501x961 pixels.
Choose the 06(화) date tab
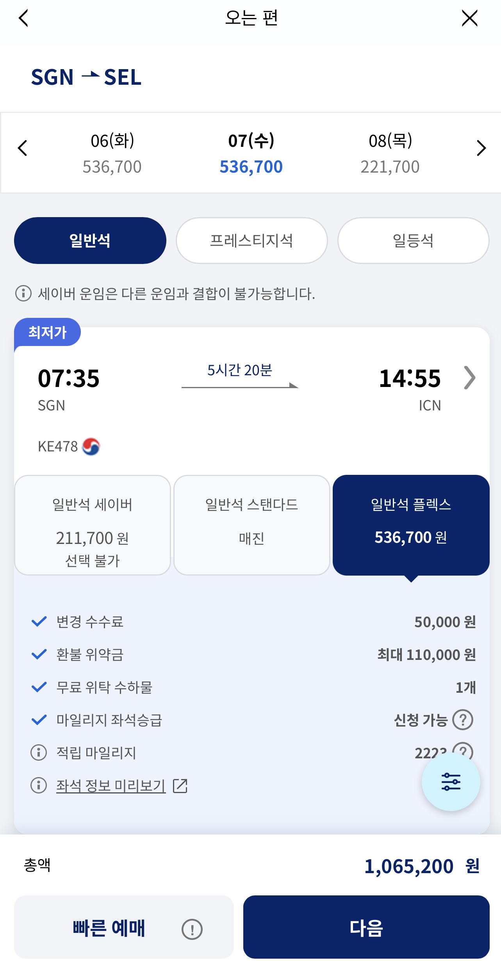[112, 153]
